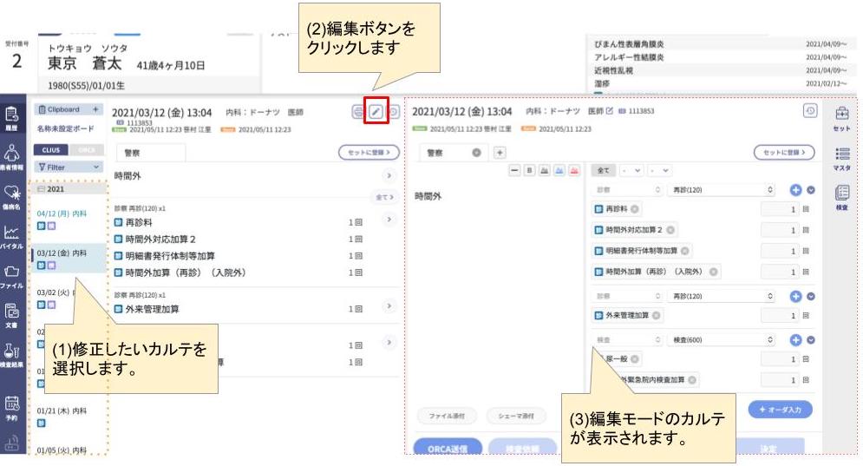Add item to Clipboard with the plus icon

(95, 109)
